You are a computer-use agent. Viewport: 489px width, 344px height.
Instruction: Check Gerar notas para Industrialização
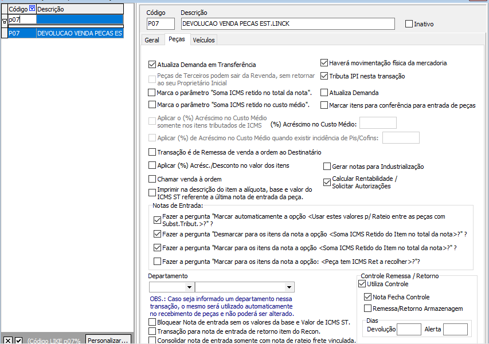pos(327,167)
